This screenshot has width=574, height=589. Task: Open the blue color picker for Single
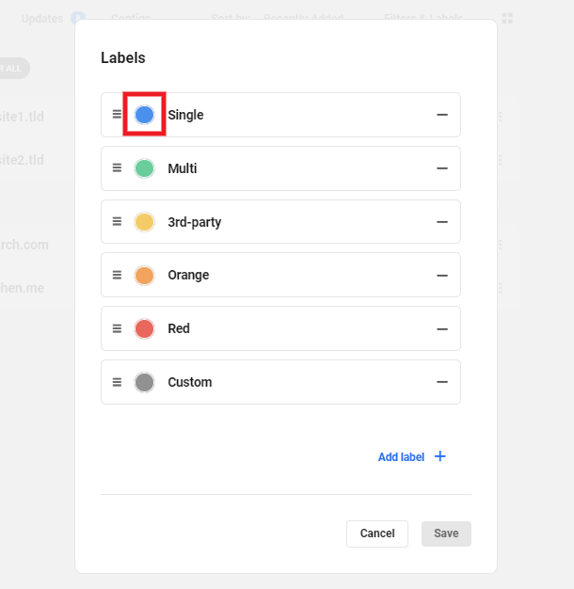coord(144,115)
